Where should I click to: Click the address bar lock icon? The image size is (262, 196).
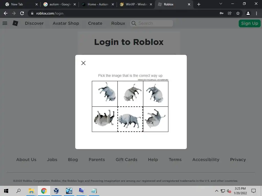[x=32, y=13]
